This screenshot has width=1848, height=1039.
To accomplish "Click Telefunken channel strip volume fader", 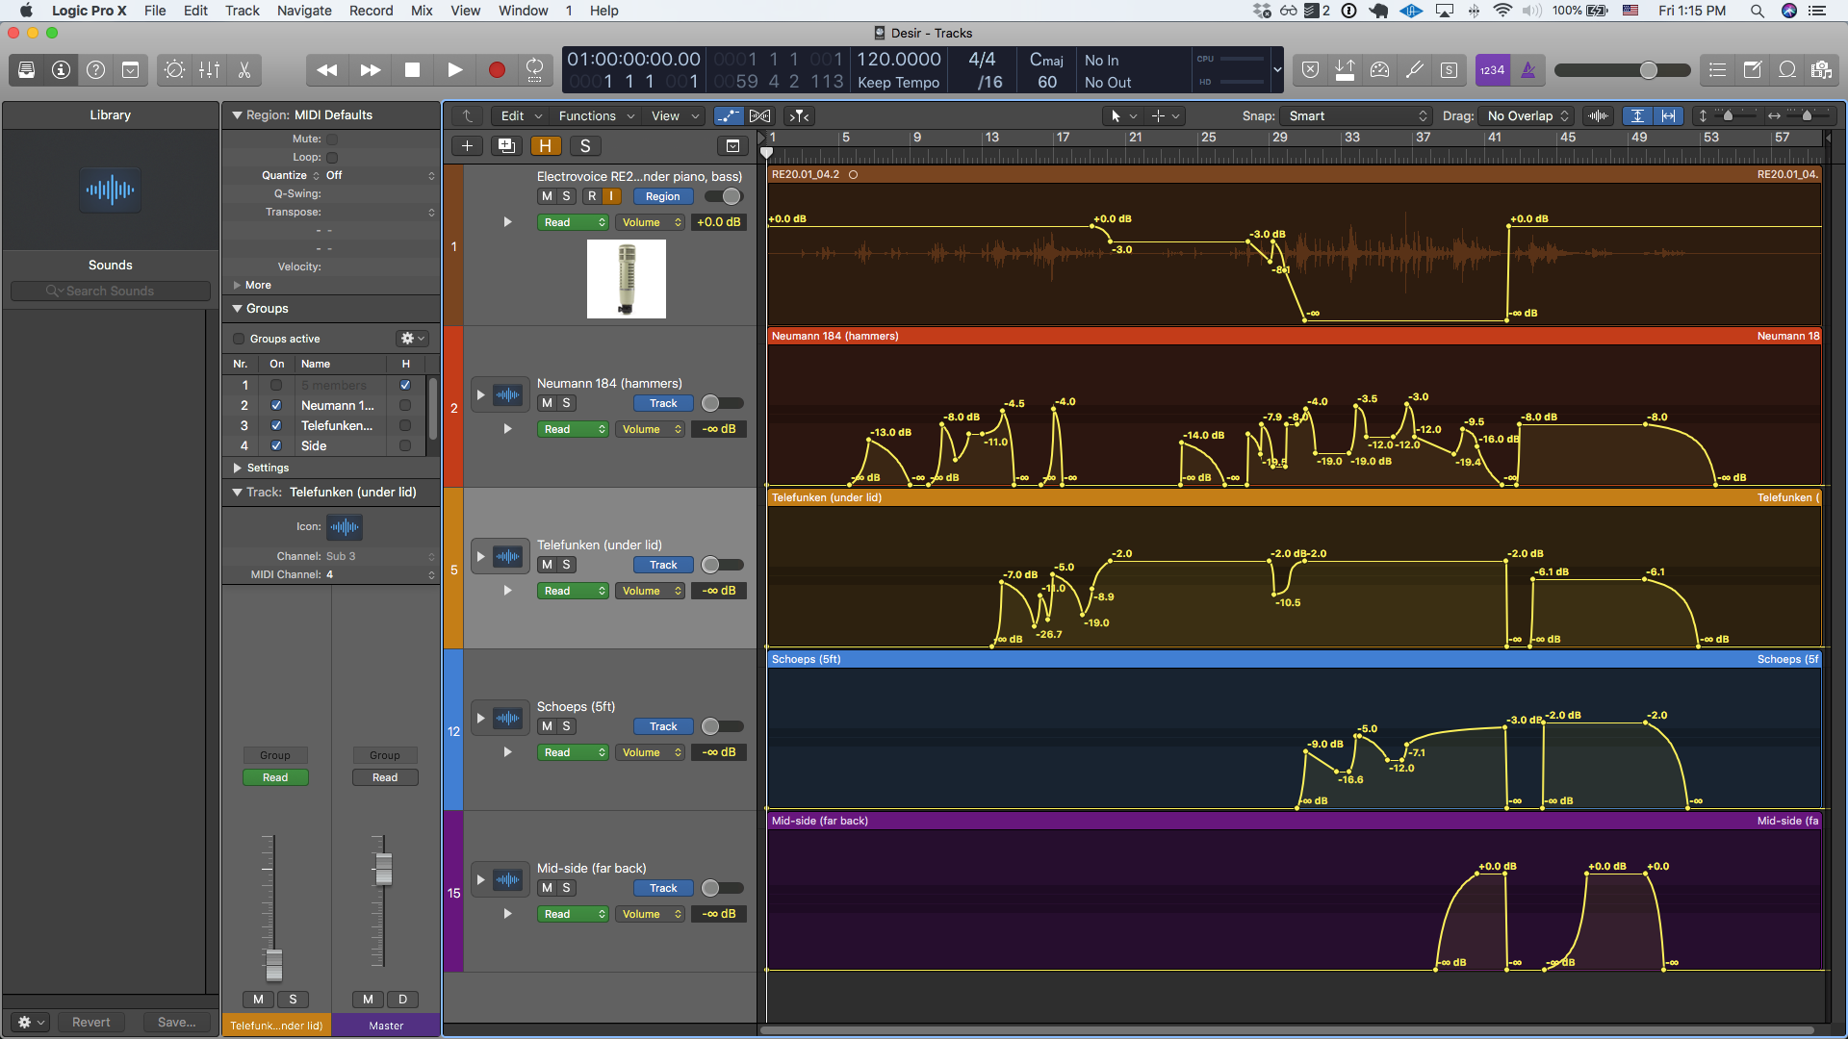I will click(x=273, y=964).
